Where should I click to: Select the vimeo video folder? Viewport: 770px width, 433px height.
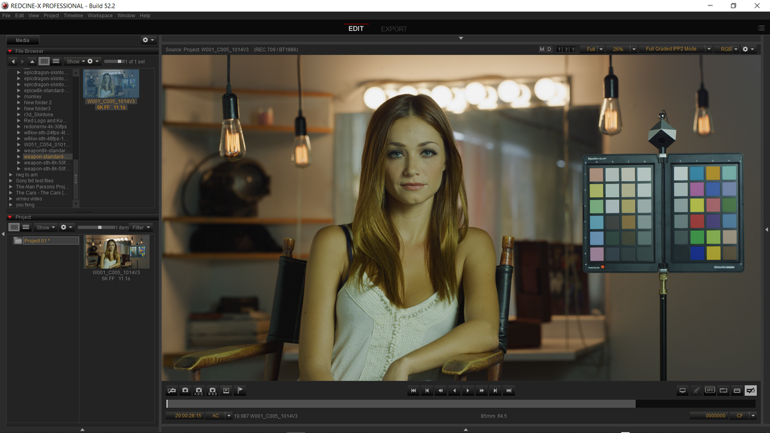point(29,198)
